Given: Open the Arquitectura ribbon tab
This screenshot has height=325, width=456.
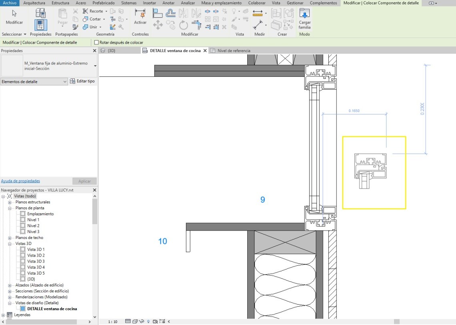Looking at the screenshot, I should click(34, 3).
